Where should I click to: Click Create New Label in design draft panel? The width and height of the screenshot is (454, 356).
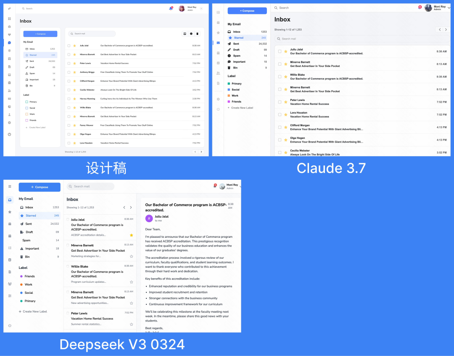click(36, 128)
